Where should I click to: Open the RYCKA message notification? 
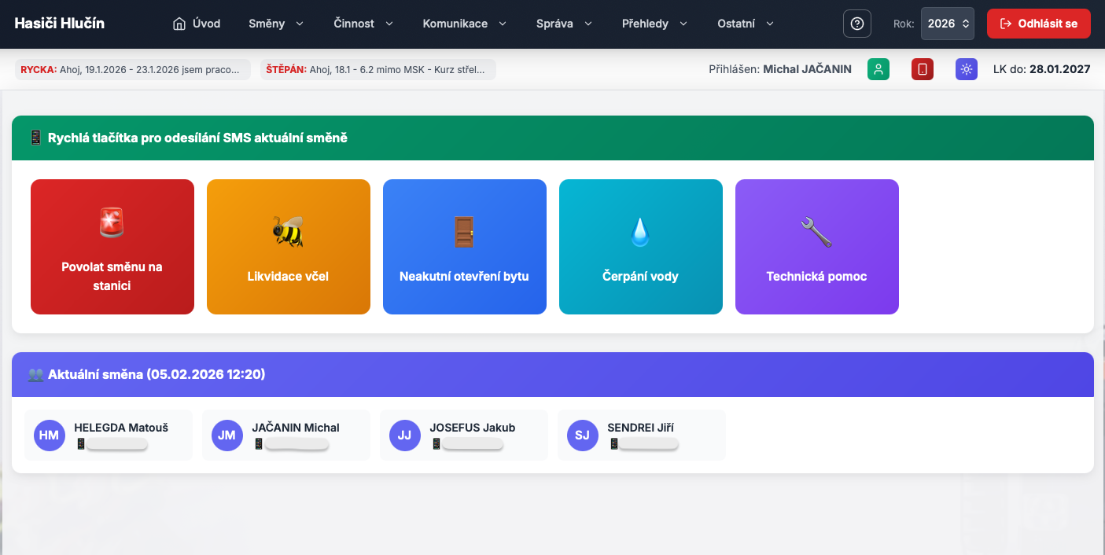(133, 69)
